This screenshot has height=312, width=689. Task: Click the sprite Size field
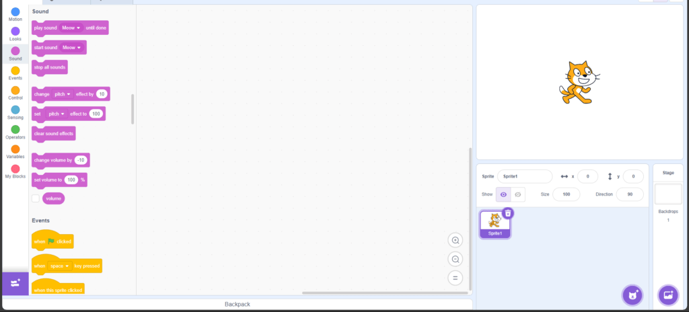tap(566, 194)
